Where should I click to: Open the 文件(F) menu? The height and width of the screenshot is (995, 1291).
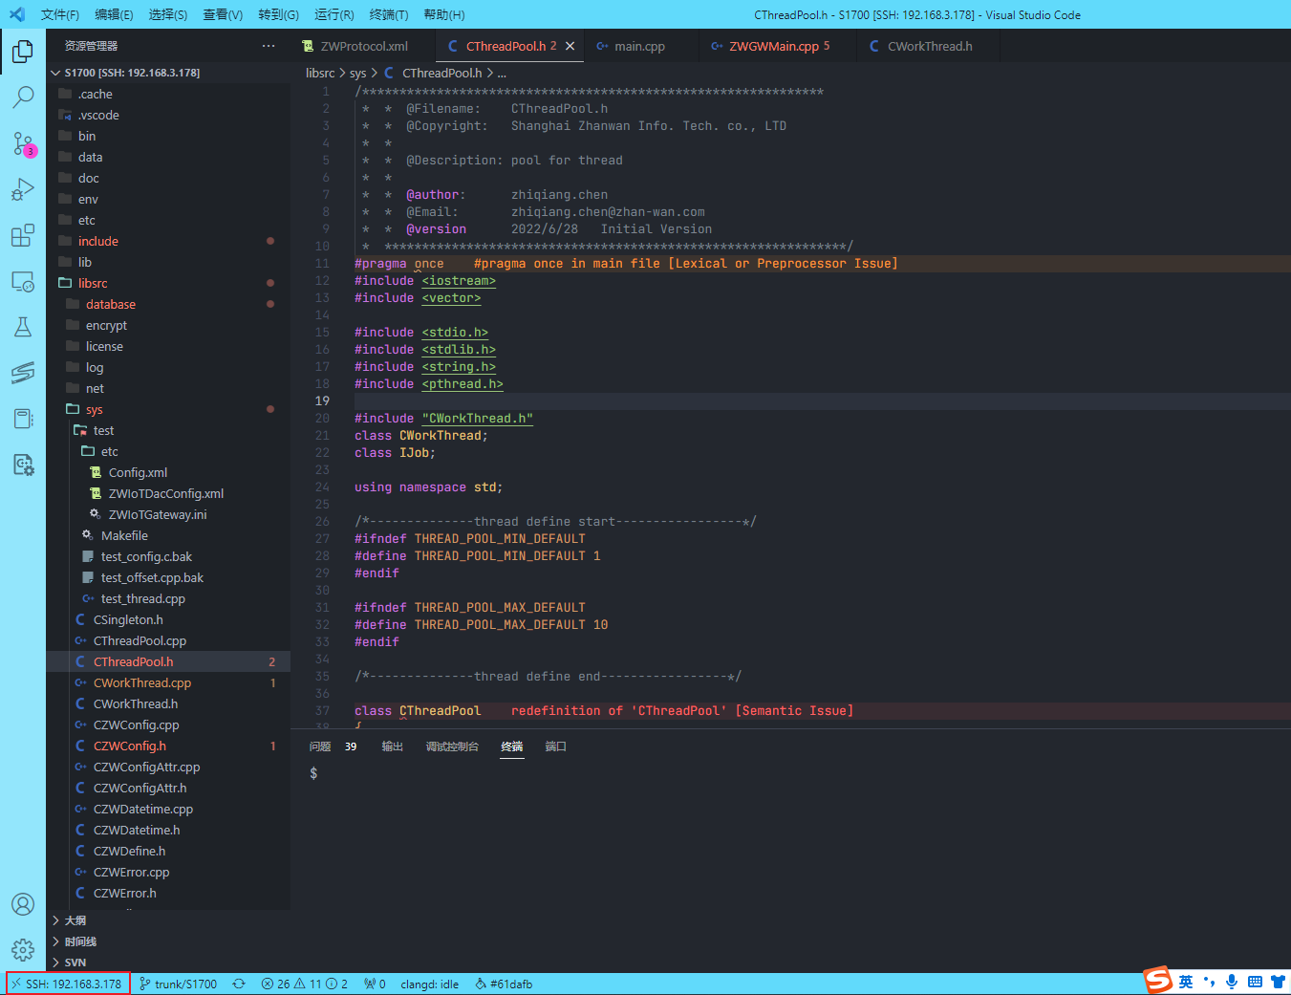pyautogui.click(x=60, y=14)
